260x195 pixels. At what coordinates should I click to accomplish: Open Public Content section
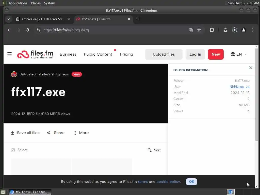(98, 54)
